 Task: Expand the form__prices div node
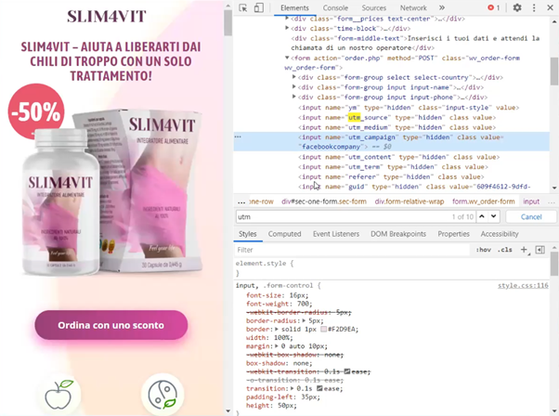pos(287,19)
